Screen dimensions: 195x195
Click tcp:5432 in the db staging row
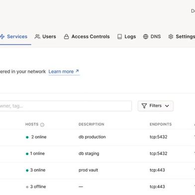[159, 154]
